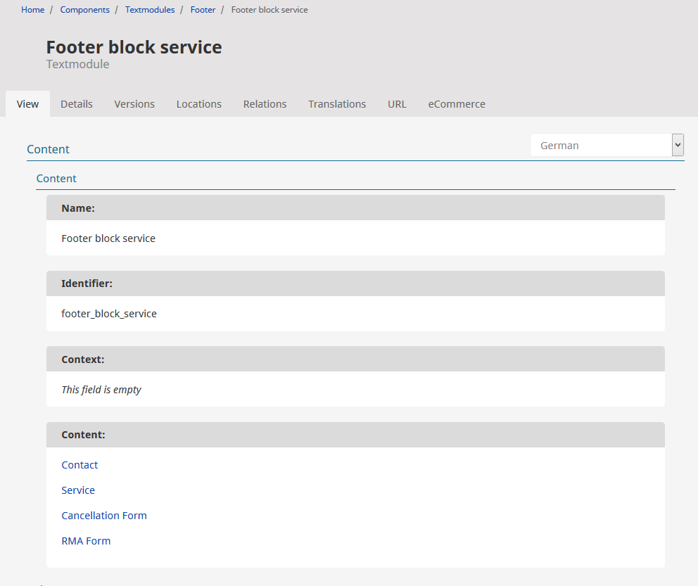Navigate to Textmodules breadcrumb link
This screenshot has height=586, width=698.
150,10
